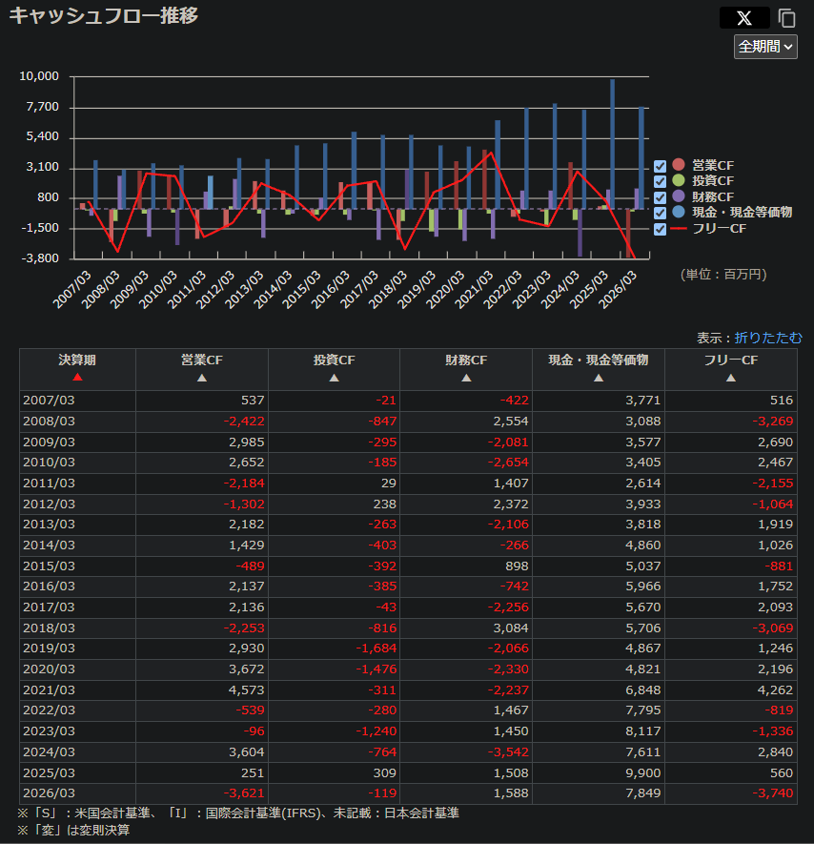Uncheck the 財務CF series checkbox

click(x=660, y=197)
